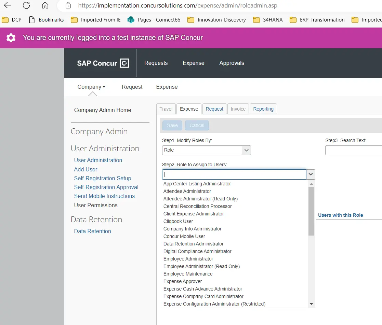This screenshot has width=382, height=325.
Task: Open User Administration link
Action: 98,160
